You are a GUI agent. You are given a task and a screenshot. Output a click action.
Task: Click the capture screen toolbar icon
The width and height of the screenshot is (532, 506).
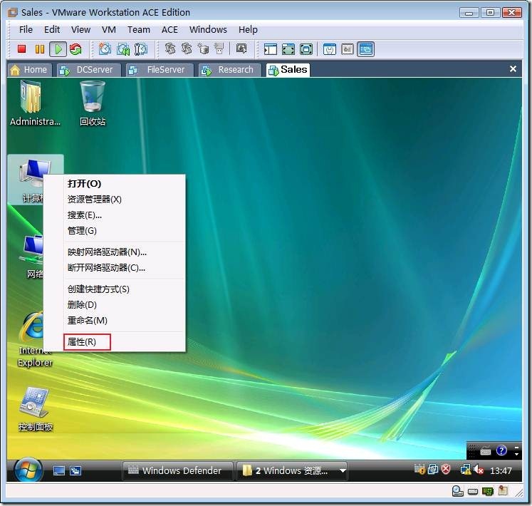pos(241,49)
